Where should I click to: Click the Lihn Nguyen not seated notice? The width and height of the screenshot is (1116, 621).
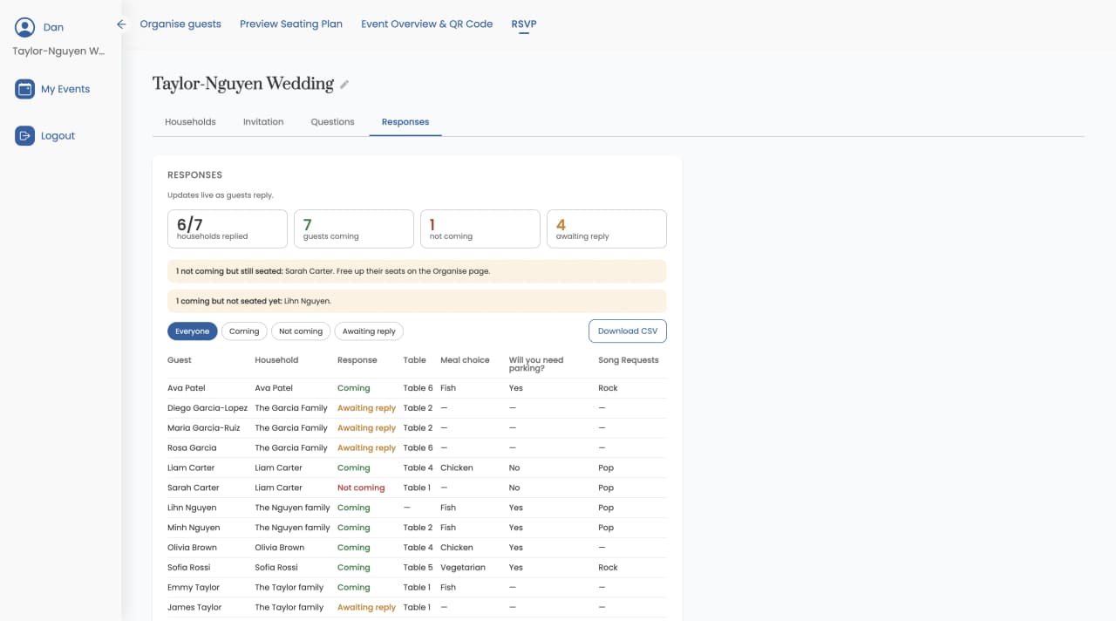click(417, 301)
